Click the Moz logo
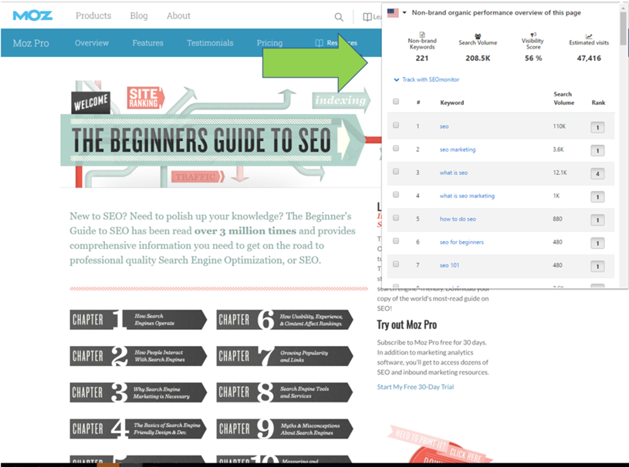The image size is (629, 467). click(32, 15)
